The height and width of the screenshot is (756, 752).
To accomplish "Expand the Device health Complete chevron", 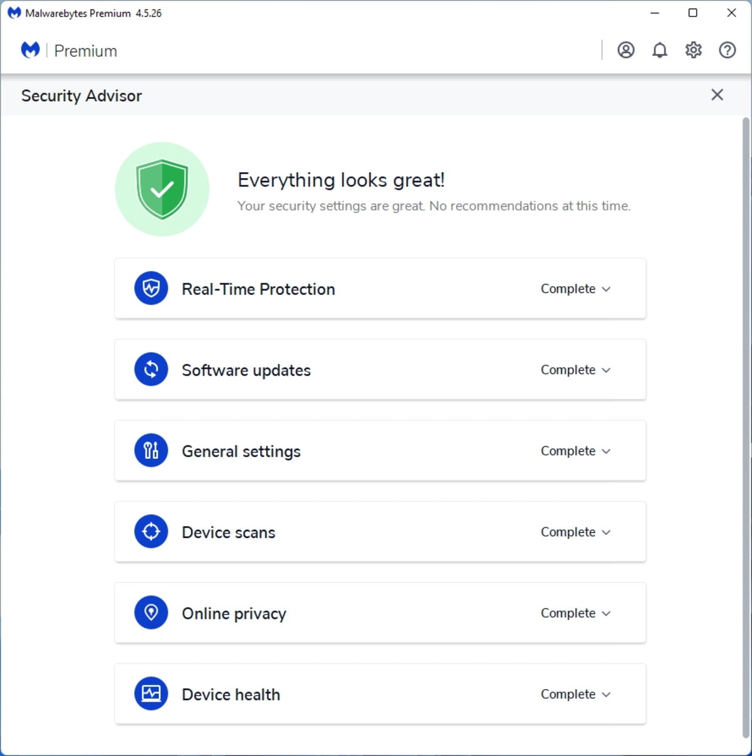I will (606, 695).
